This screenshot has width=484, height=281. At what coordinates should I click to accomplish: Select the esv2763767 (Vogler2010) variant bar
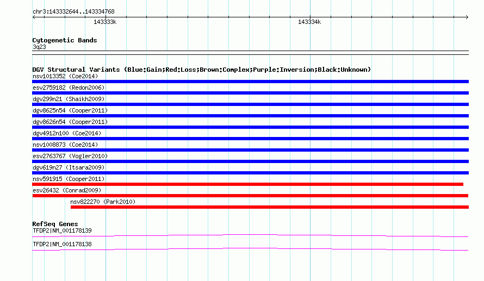(250, 161)
